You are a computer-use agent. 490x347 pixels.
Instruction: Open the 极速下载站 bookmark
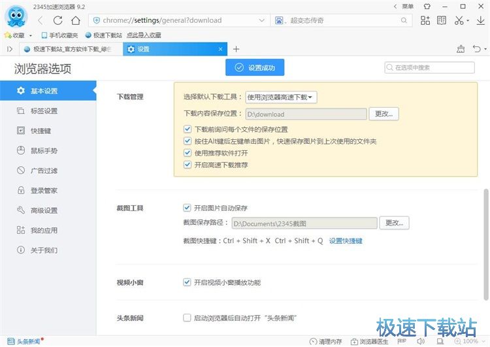coord(103,35)
